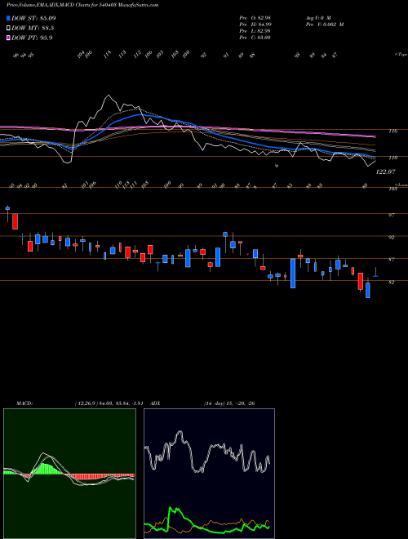Click the 92 price axis label
Viewport: 408px width, 539px height.
point(393,238)
